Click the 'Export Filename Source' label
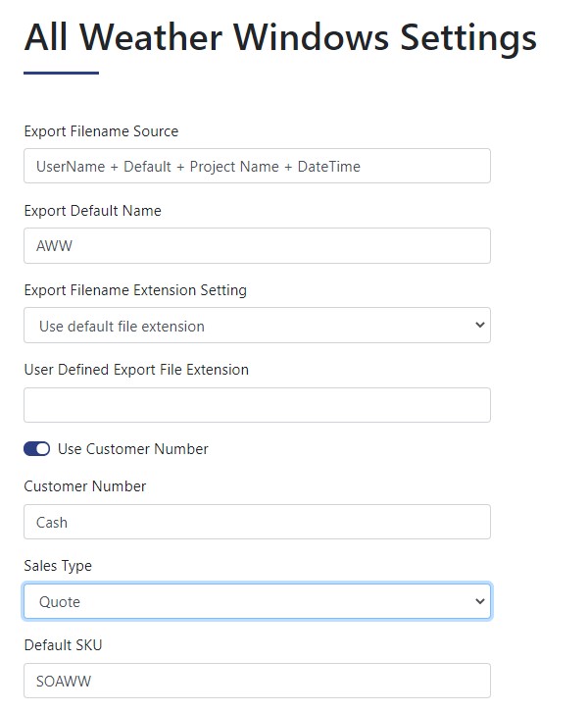This screenshot has height=712, width=588. pos(101,131)
